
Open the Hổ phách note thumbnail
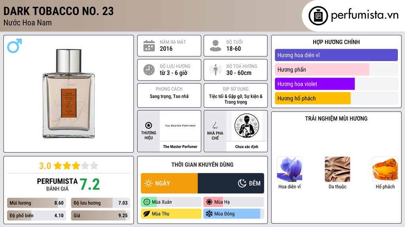pyautogui.click(x=385, y=169)
